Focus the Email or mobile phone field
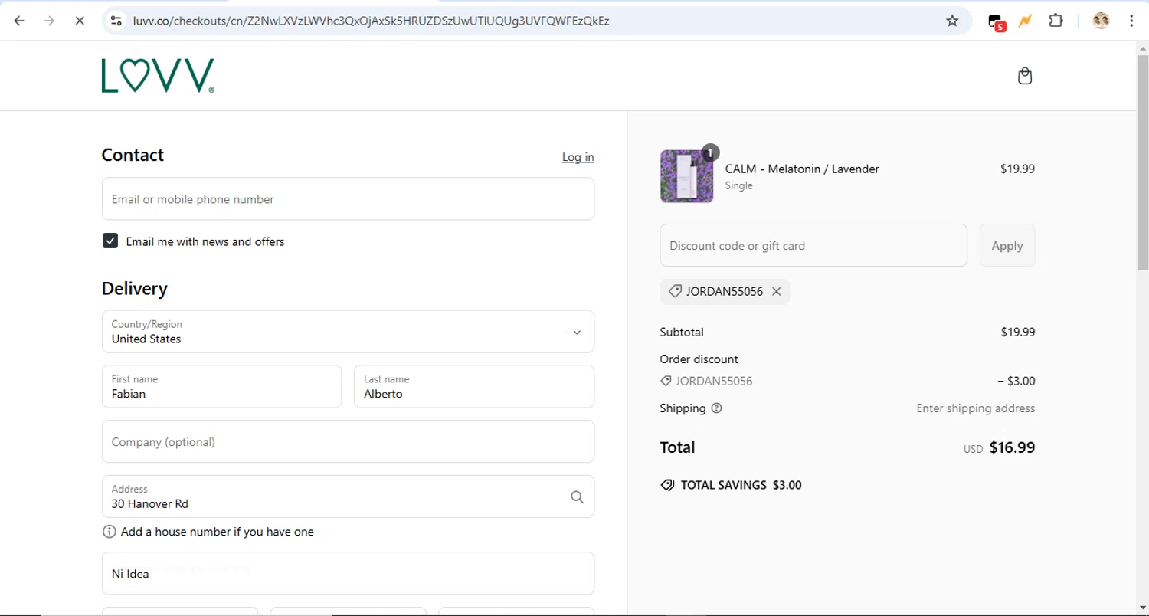This screenshot has height=616, width=1149. pyautogui.click(x=348, y=199)
